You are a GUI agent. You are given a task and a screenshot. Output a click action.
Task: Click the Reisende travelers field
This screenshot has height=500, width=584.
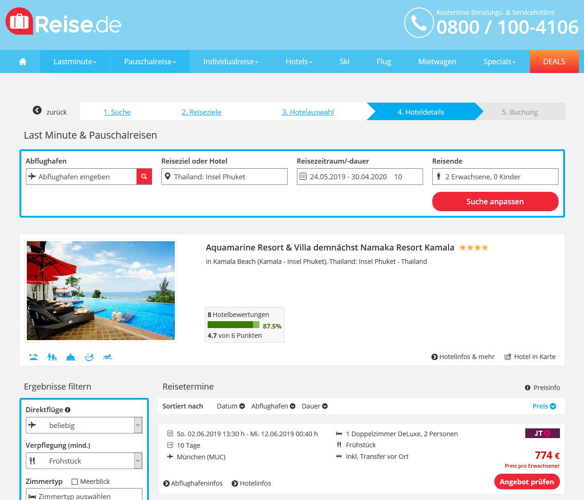pos(495,177)
